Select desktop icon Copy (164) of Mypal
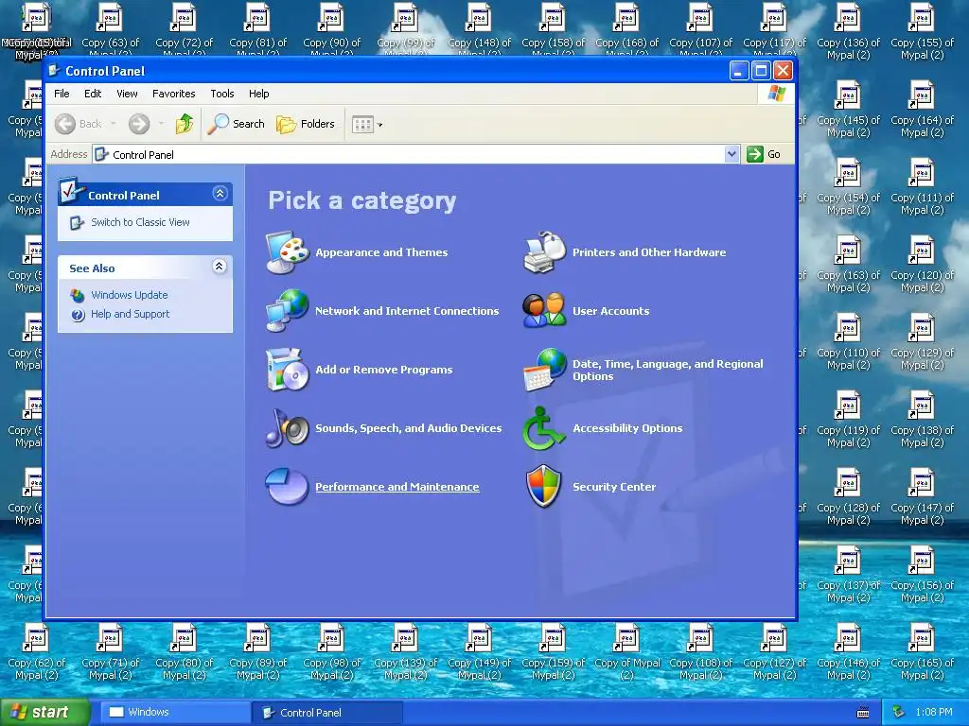969x726 pixels. coord(922,110)
